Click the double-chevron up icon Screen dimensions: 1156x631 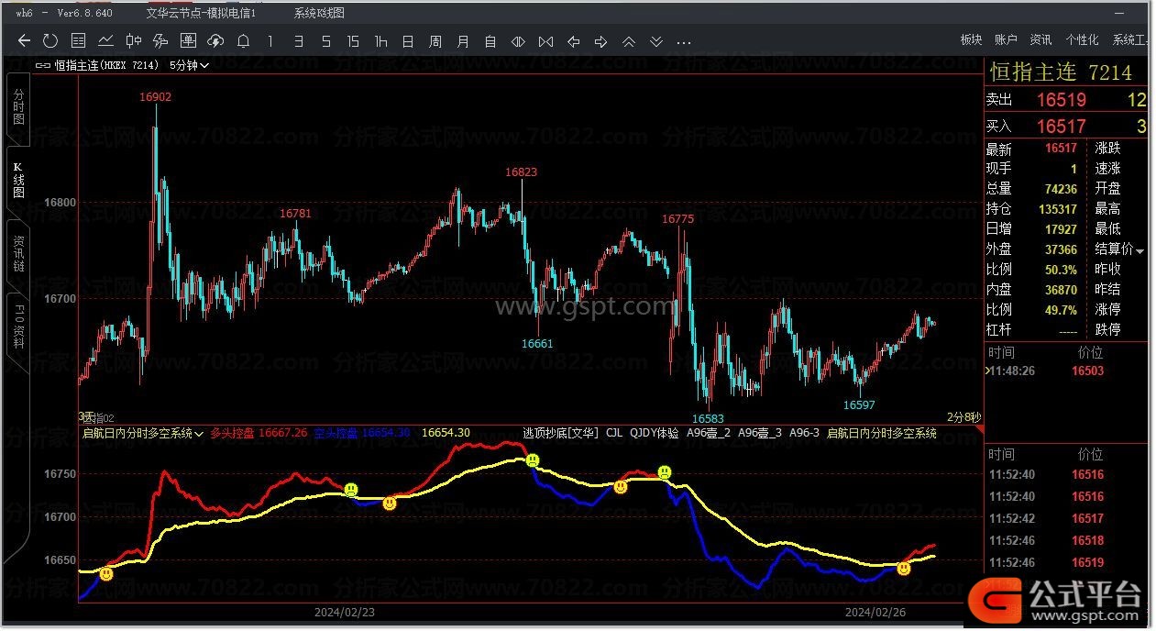629,41
